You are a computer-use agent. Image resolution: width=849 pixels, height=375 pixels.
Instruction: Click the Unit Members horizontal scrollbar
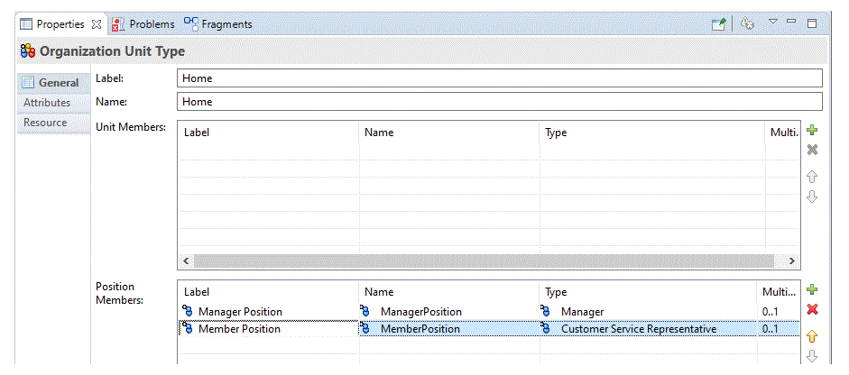click(483, 261)
